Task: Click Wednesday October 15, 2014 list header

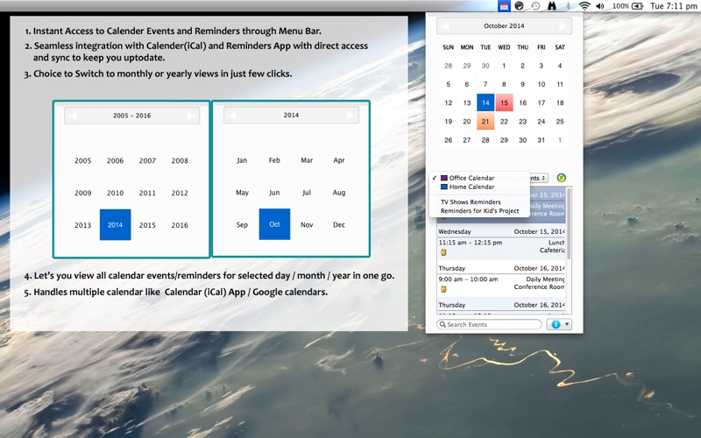Action: point(501,231)
